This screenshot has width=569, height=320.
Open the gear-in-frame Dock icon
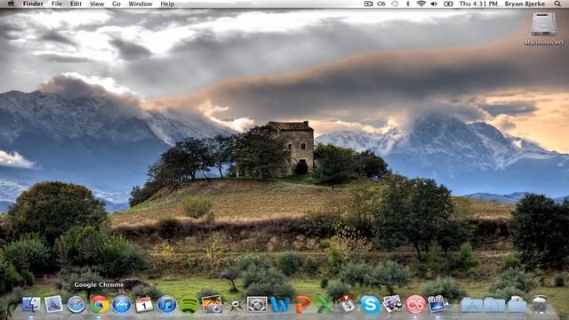pyautogui.click(x=257, y=304)
